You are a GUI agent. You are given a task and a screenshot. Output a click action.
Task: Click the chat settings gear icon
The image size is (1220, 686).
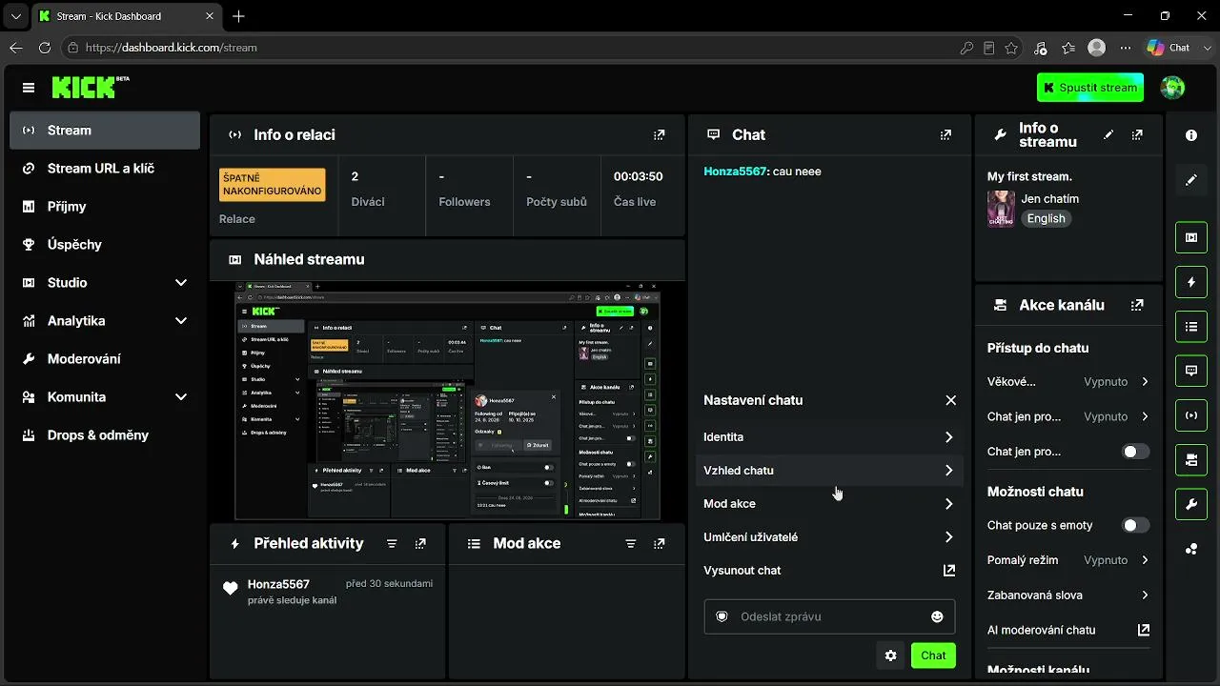[x=891, y=656]
